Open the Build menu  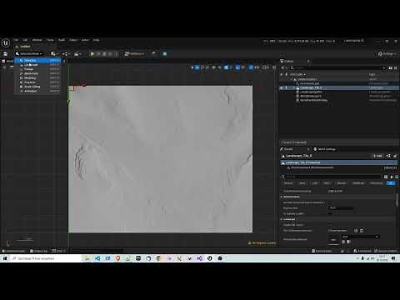click(x=62, y=40)
